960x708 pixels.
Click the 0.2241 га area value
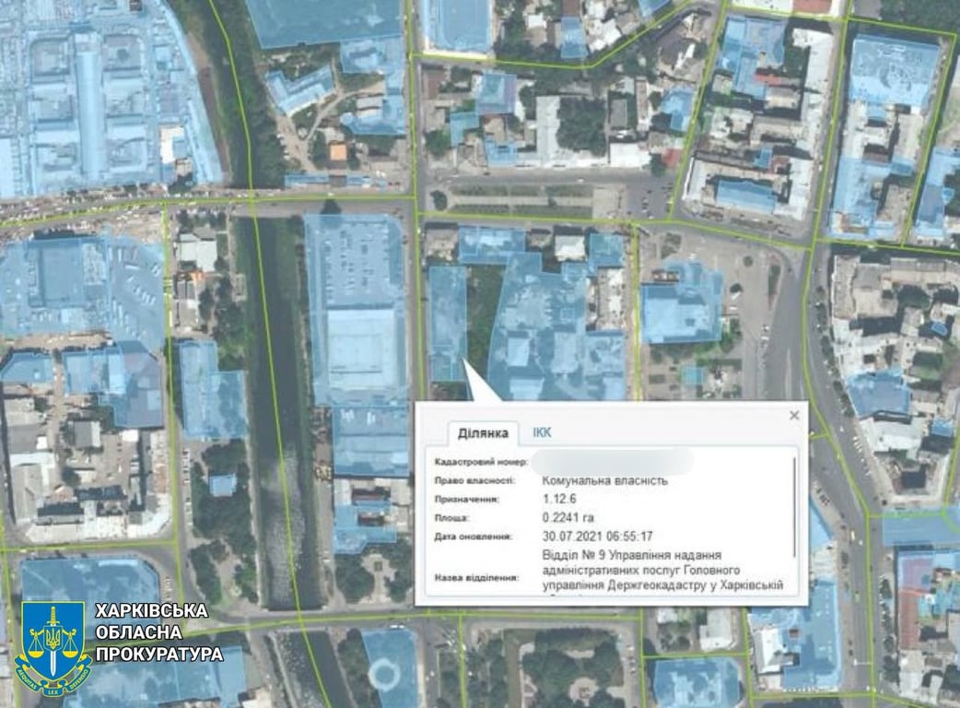(568, 517)
